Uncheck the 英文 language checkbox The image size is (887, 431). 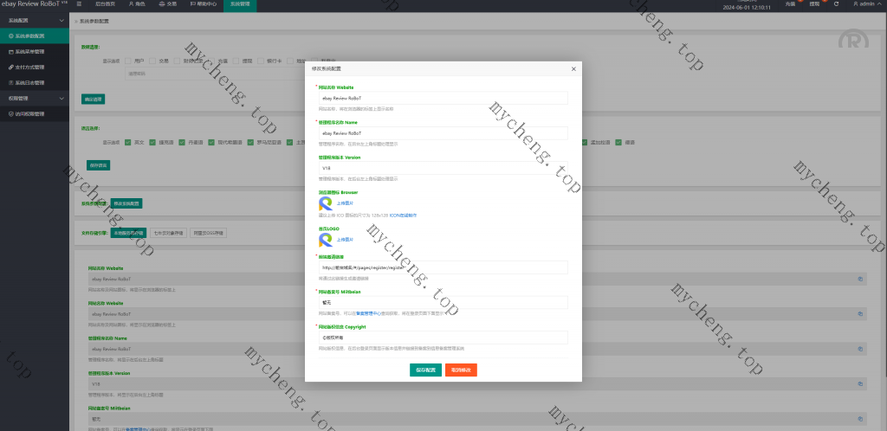[128, 142]
